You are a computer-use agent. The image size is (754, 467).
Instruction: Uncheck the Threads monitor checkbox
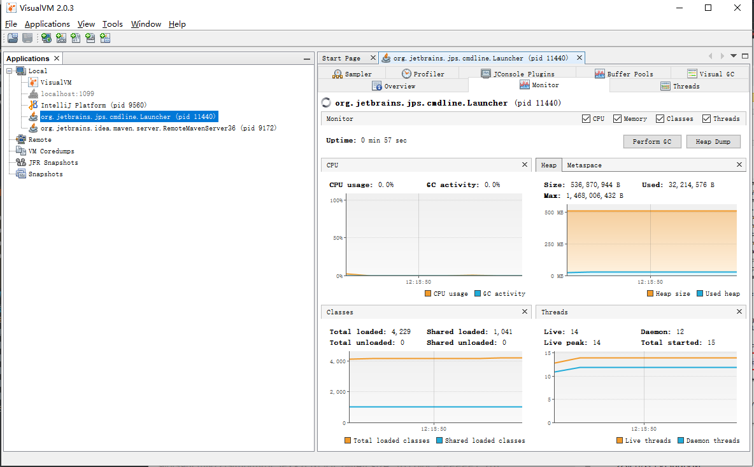click(706, 119)
